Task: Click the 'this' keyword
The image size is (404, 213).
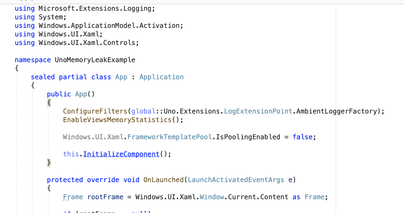Action: click(x=71, y=154)
